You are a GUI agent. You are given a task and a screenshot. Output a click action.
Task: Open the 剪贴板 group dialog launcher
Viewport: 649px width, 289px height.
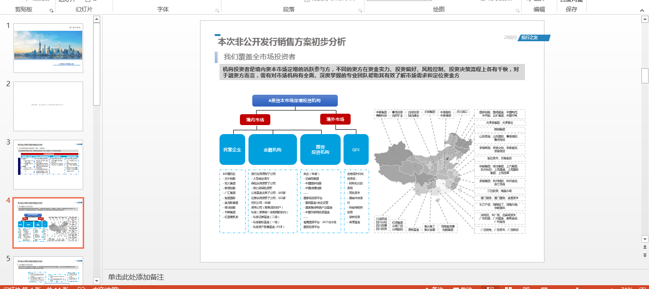click(x=51, y=10)
